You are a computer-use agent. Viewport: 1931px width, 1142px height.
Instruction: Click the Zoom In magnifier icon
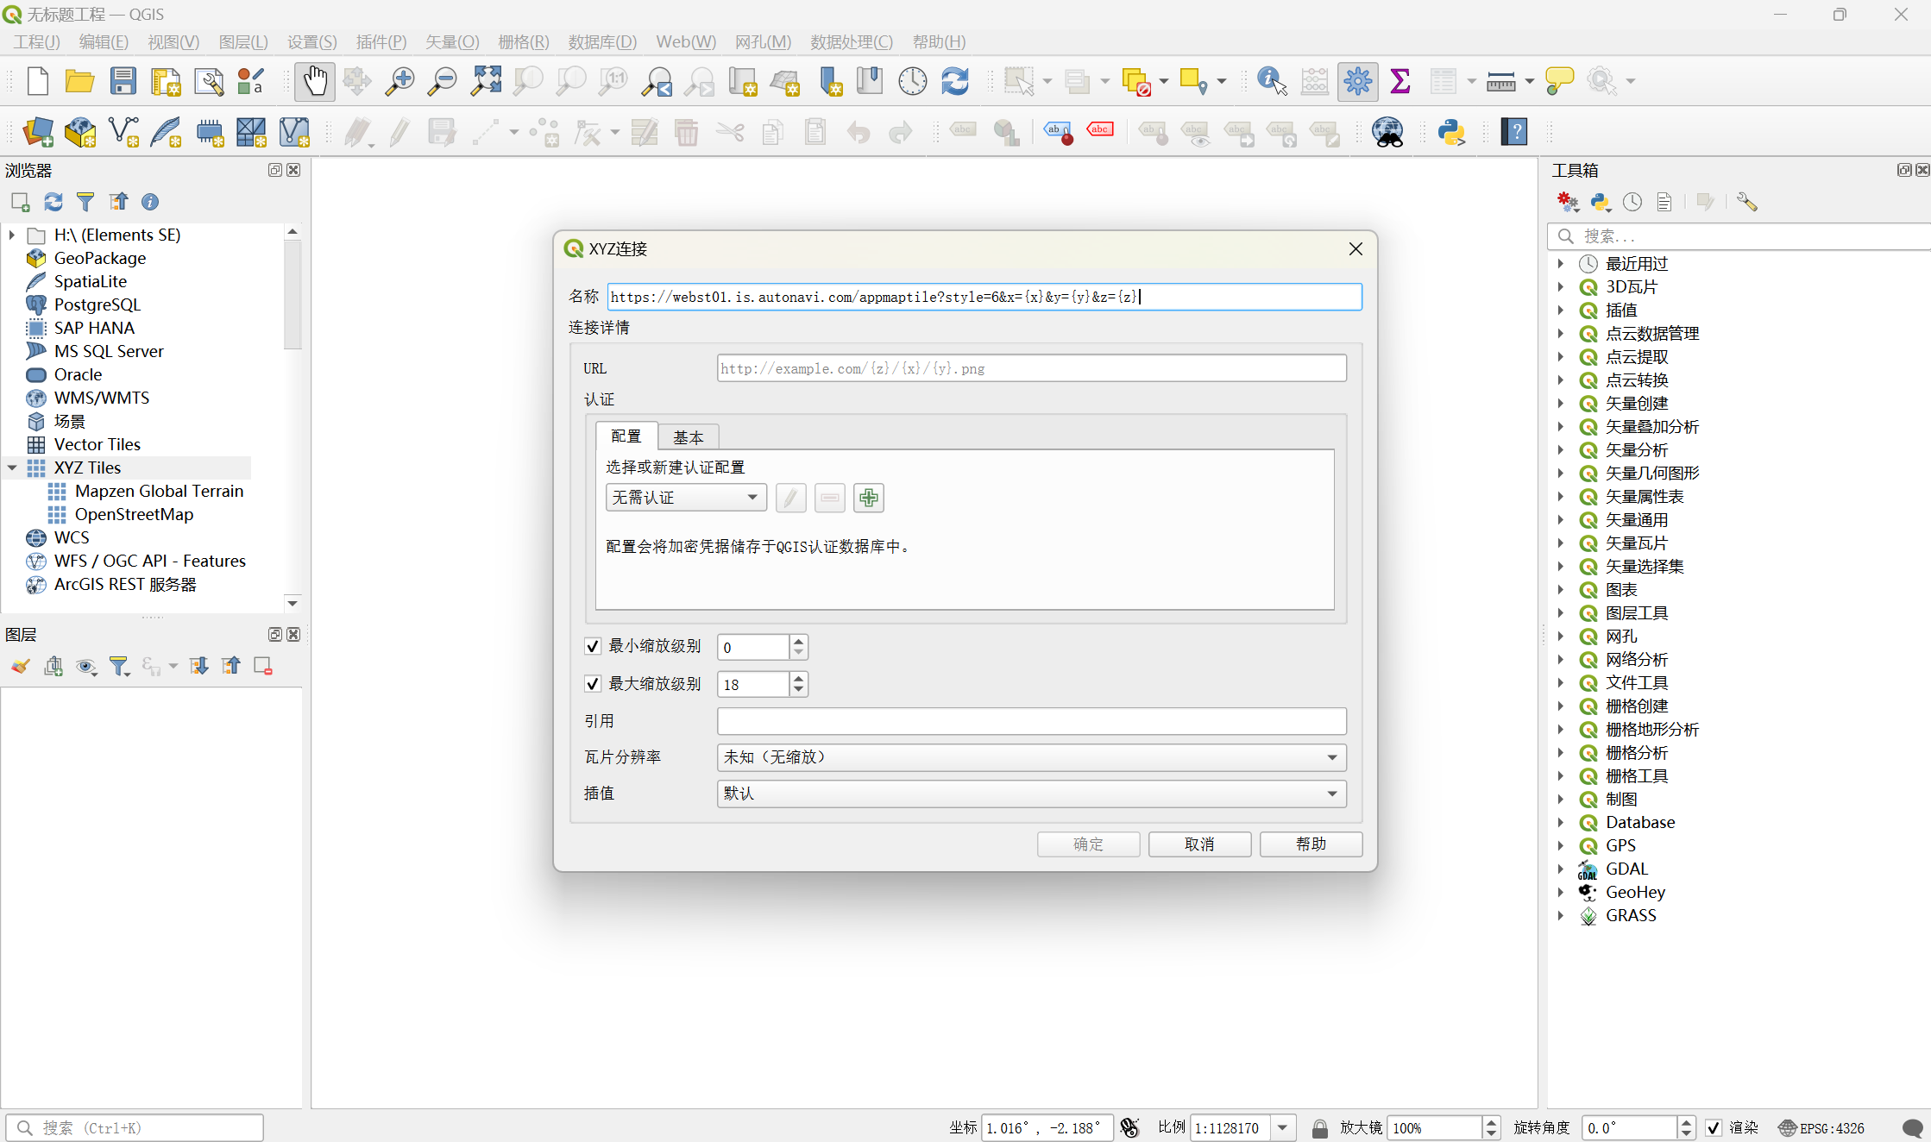399,81
